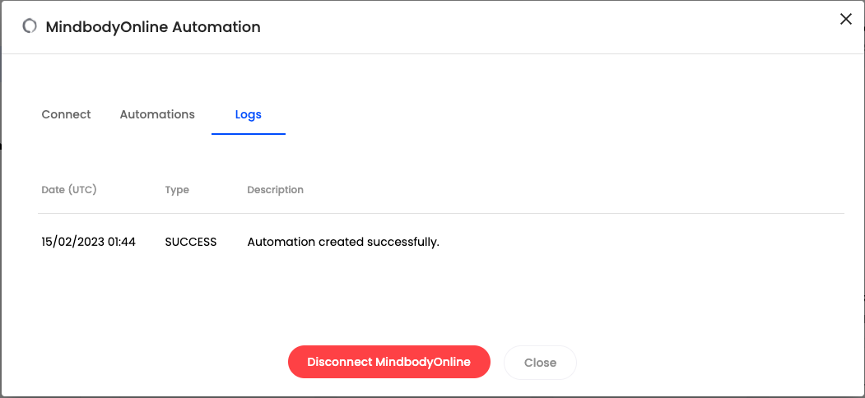The image size is (865, 398).
Task: Click the divider line under the column headers
Action: point(440,214)
